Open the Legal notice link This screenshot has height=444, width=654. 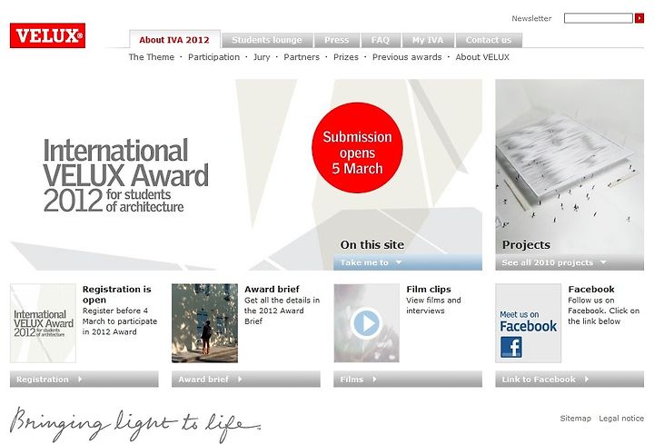(x=621, y=419)
